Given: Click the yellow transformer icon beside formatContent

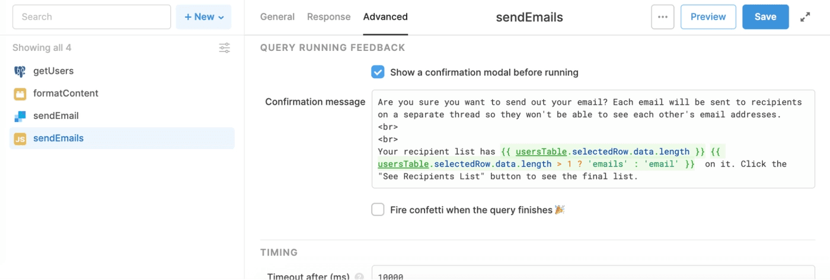Looking at the screenshot, I should pos(20,94).
